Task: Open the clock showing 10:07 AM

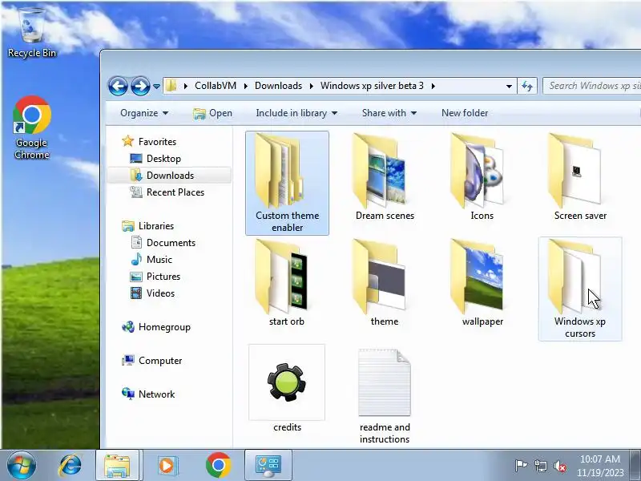Action: point(600,466)
